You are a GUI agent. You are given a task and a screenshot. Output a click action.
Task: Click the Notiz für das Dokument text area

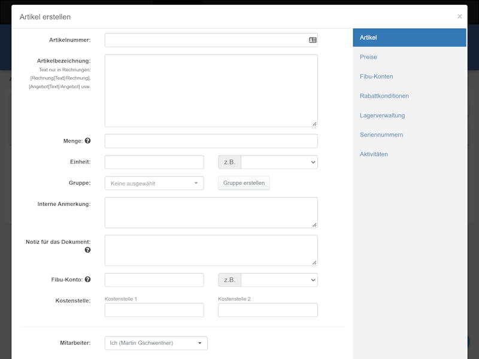tap(211, 250)
